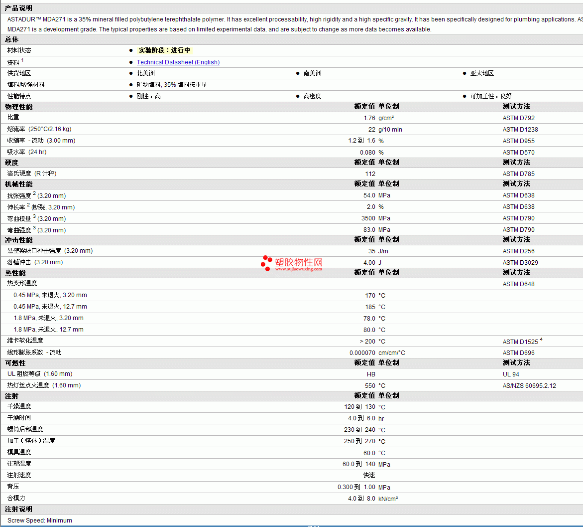
Task: Click the '刚性，高' feature entry
Action: (149, 96)
